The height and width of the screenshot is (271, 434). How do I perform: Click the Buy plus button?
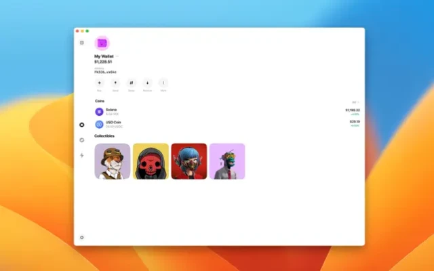click(x=100, y=83)
